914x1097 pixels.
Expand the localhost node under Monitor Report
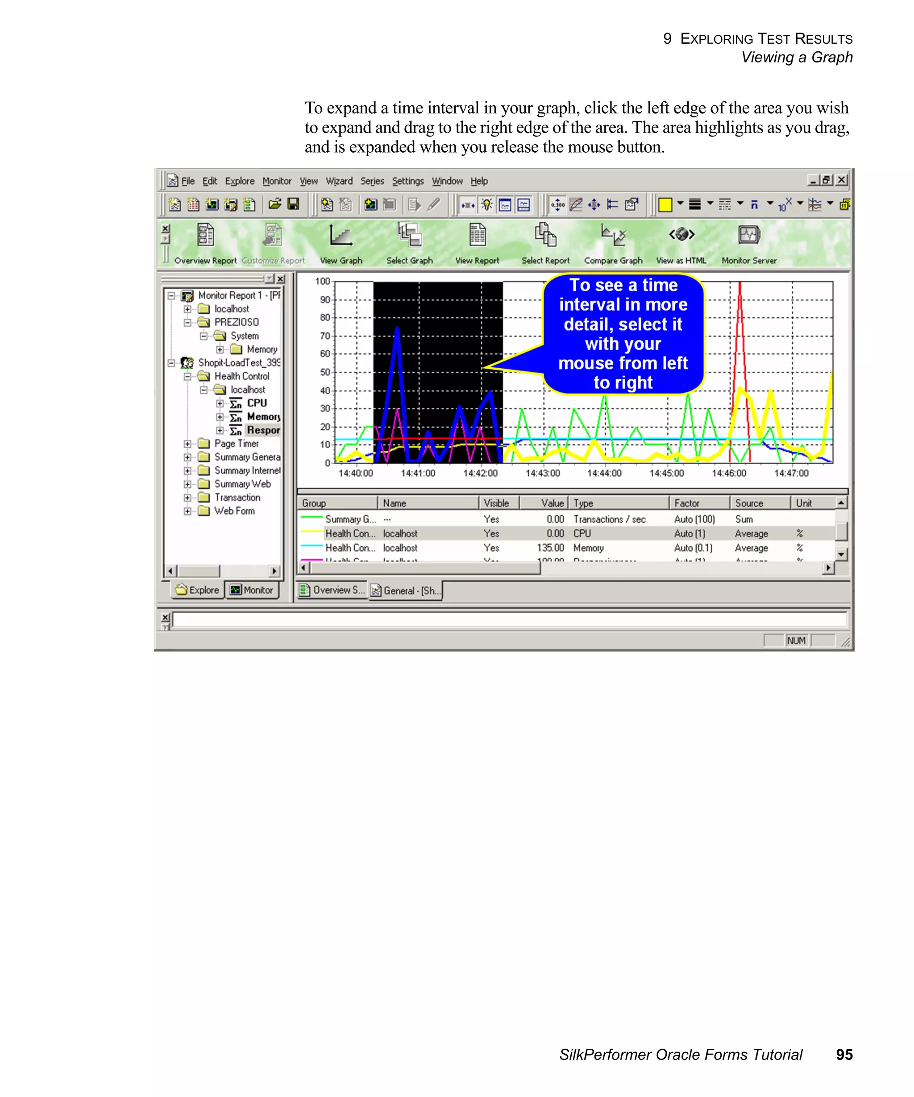click(x=187, y=309)
